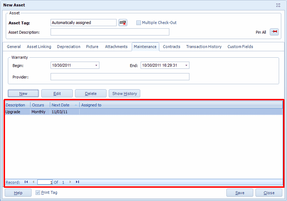The height and width of the screenshot is (201, 287).
Task: Select the Monthly occurs cell
Action: (x=40, y=112)
